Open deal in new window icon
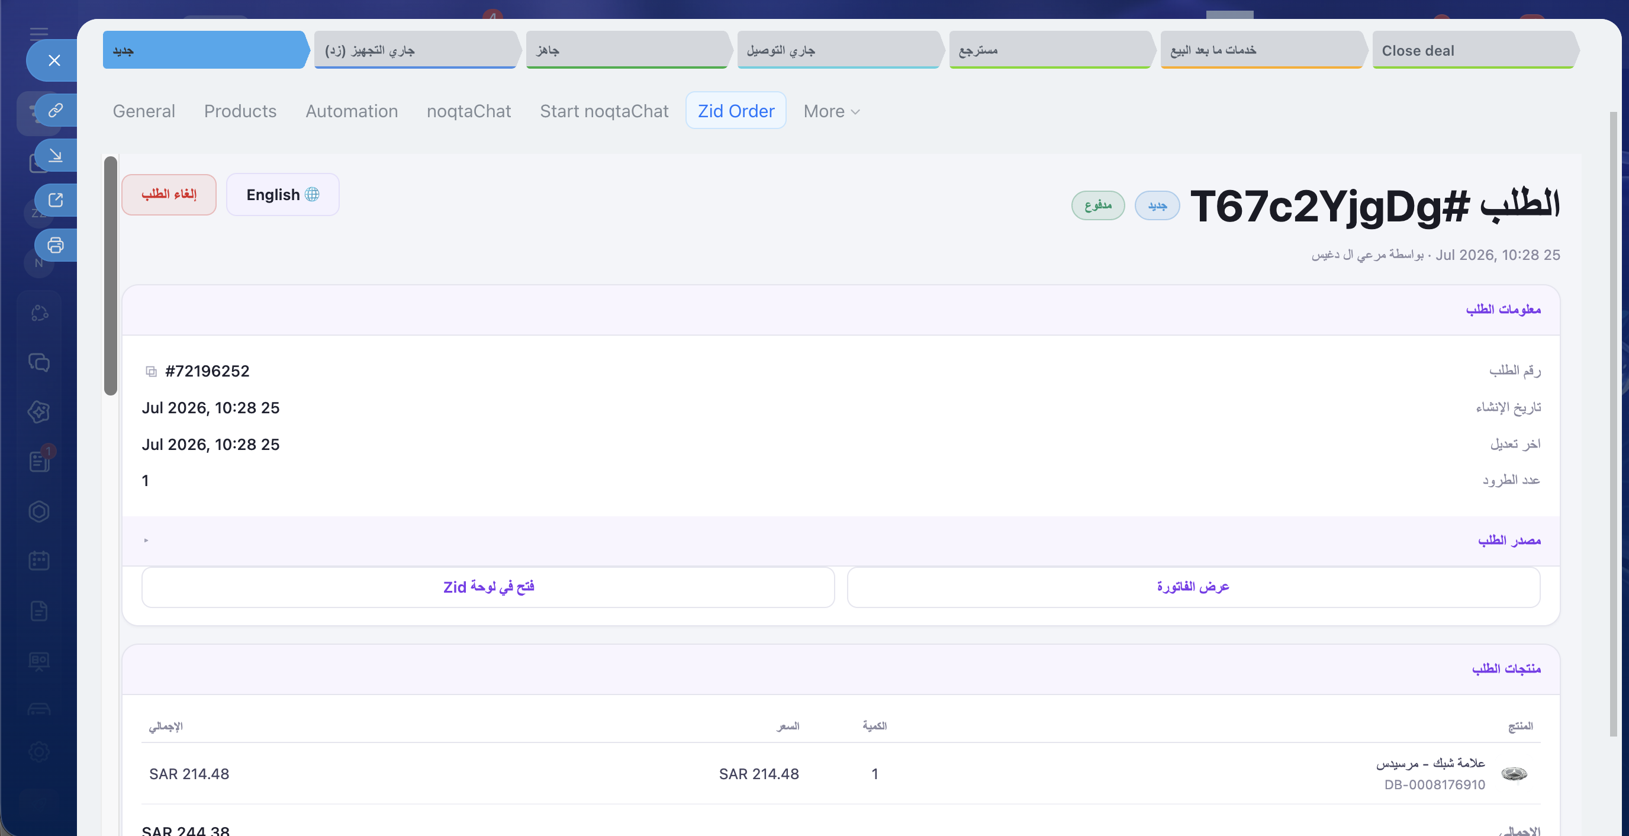 [x=56, y=200]
